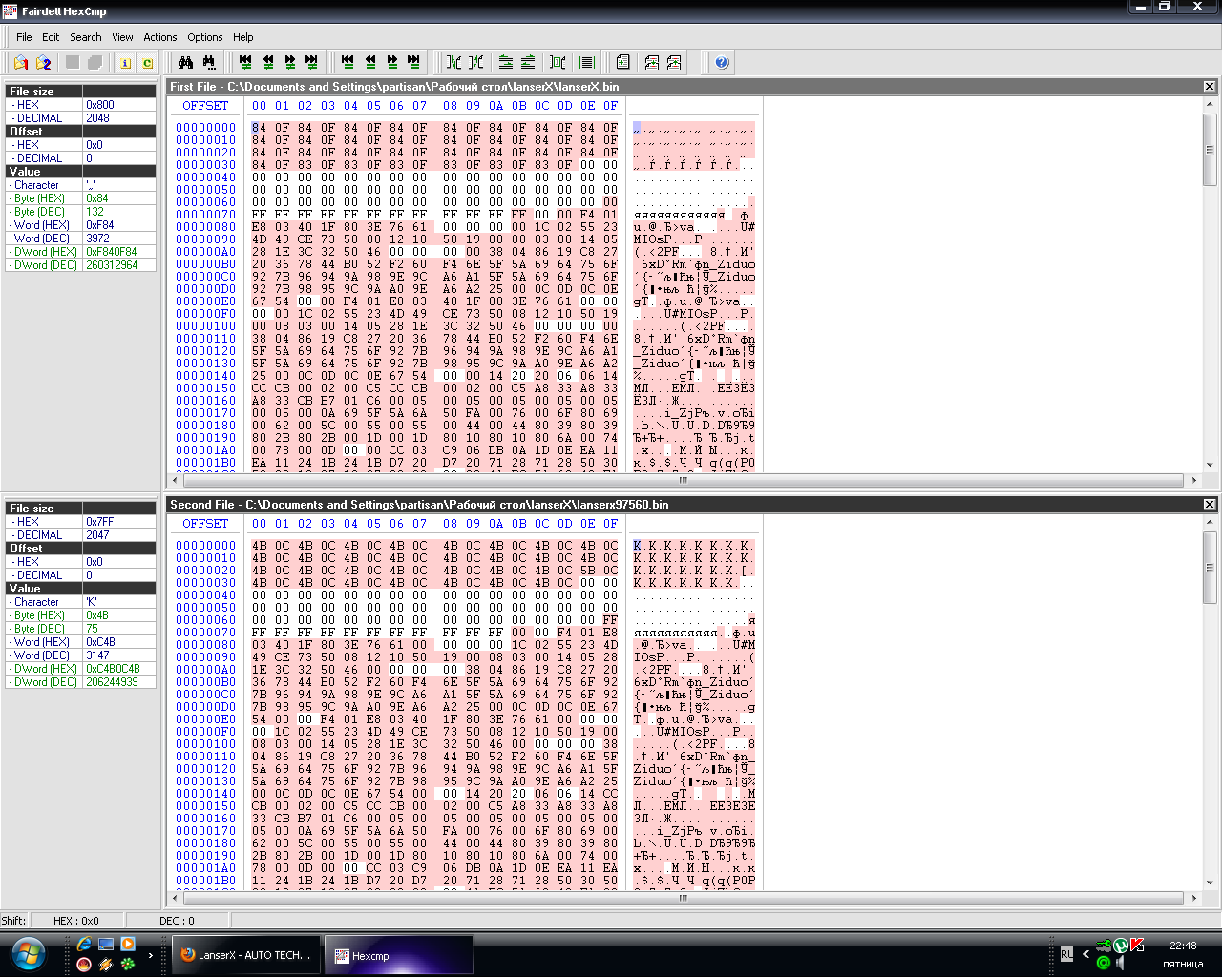Jump to the first difference
Image resolution: width=1222 pixels, height=977 pixels.
pos(246,62)
